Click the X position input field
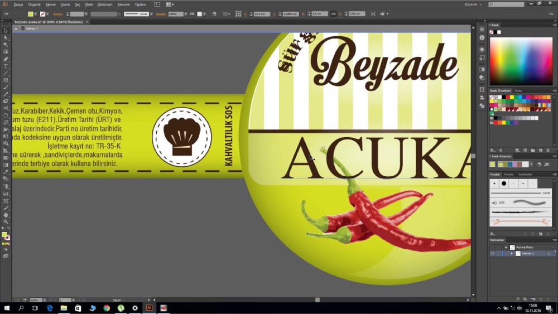The image size is (558, 314). 262,14
